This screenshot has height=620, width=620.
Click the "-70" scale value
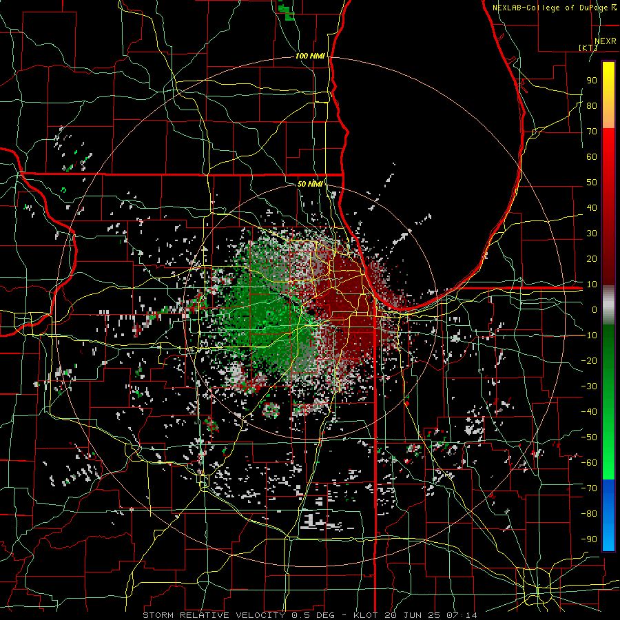[x=589, y=488]
